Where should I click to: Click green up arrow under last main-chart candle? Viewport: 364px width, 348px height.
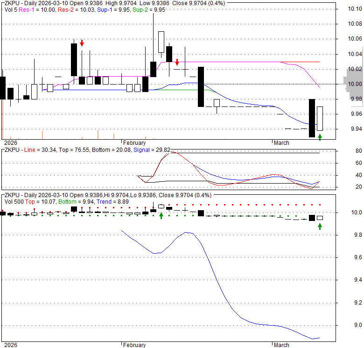coord(320,137)
